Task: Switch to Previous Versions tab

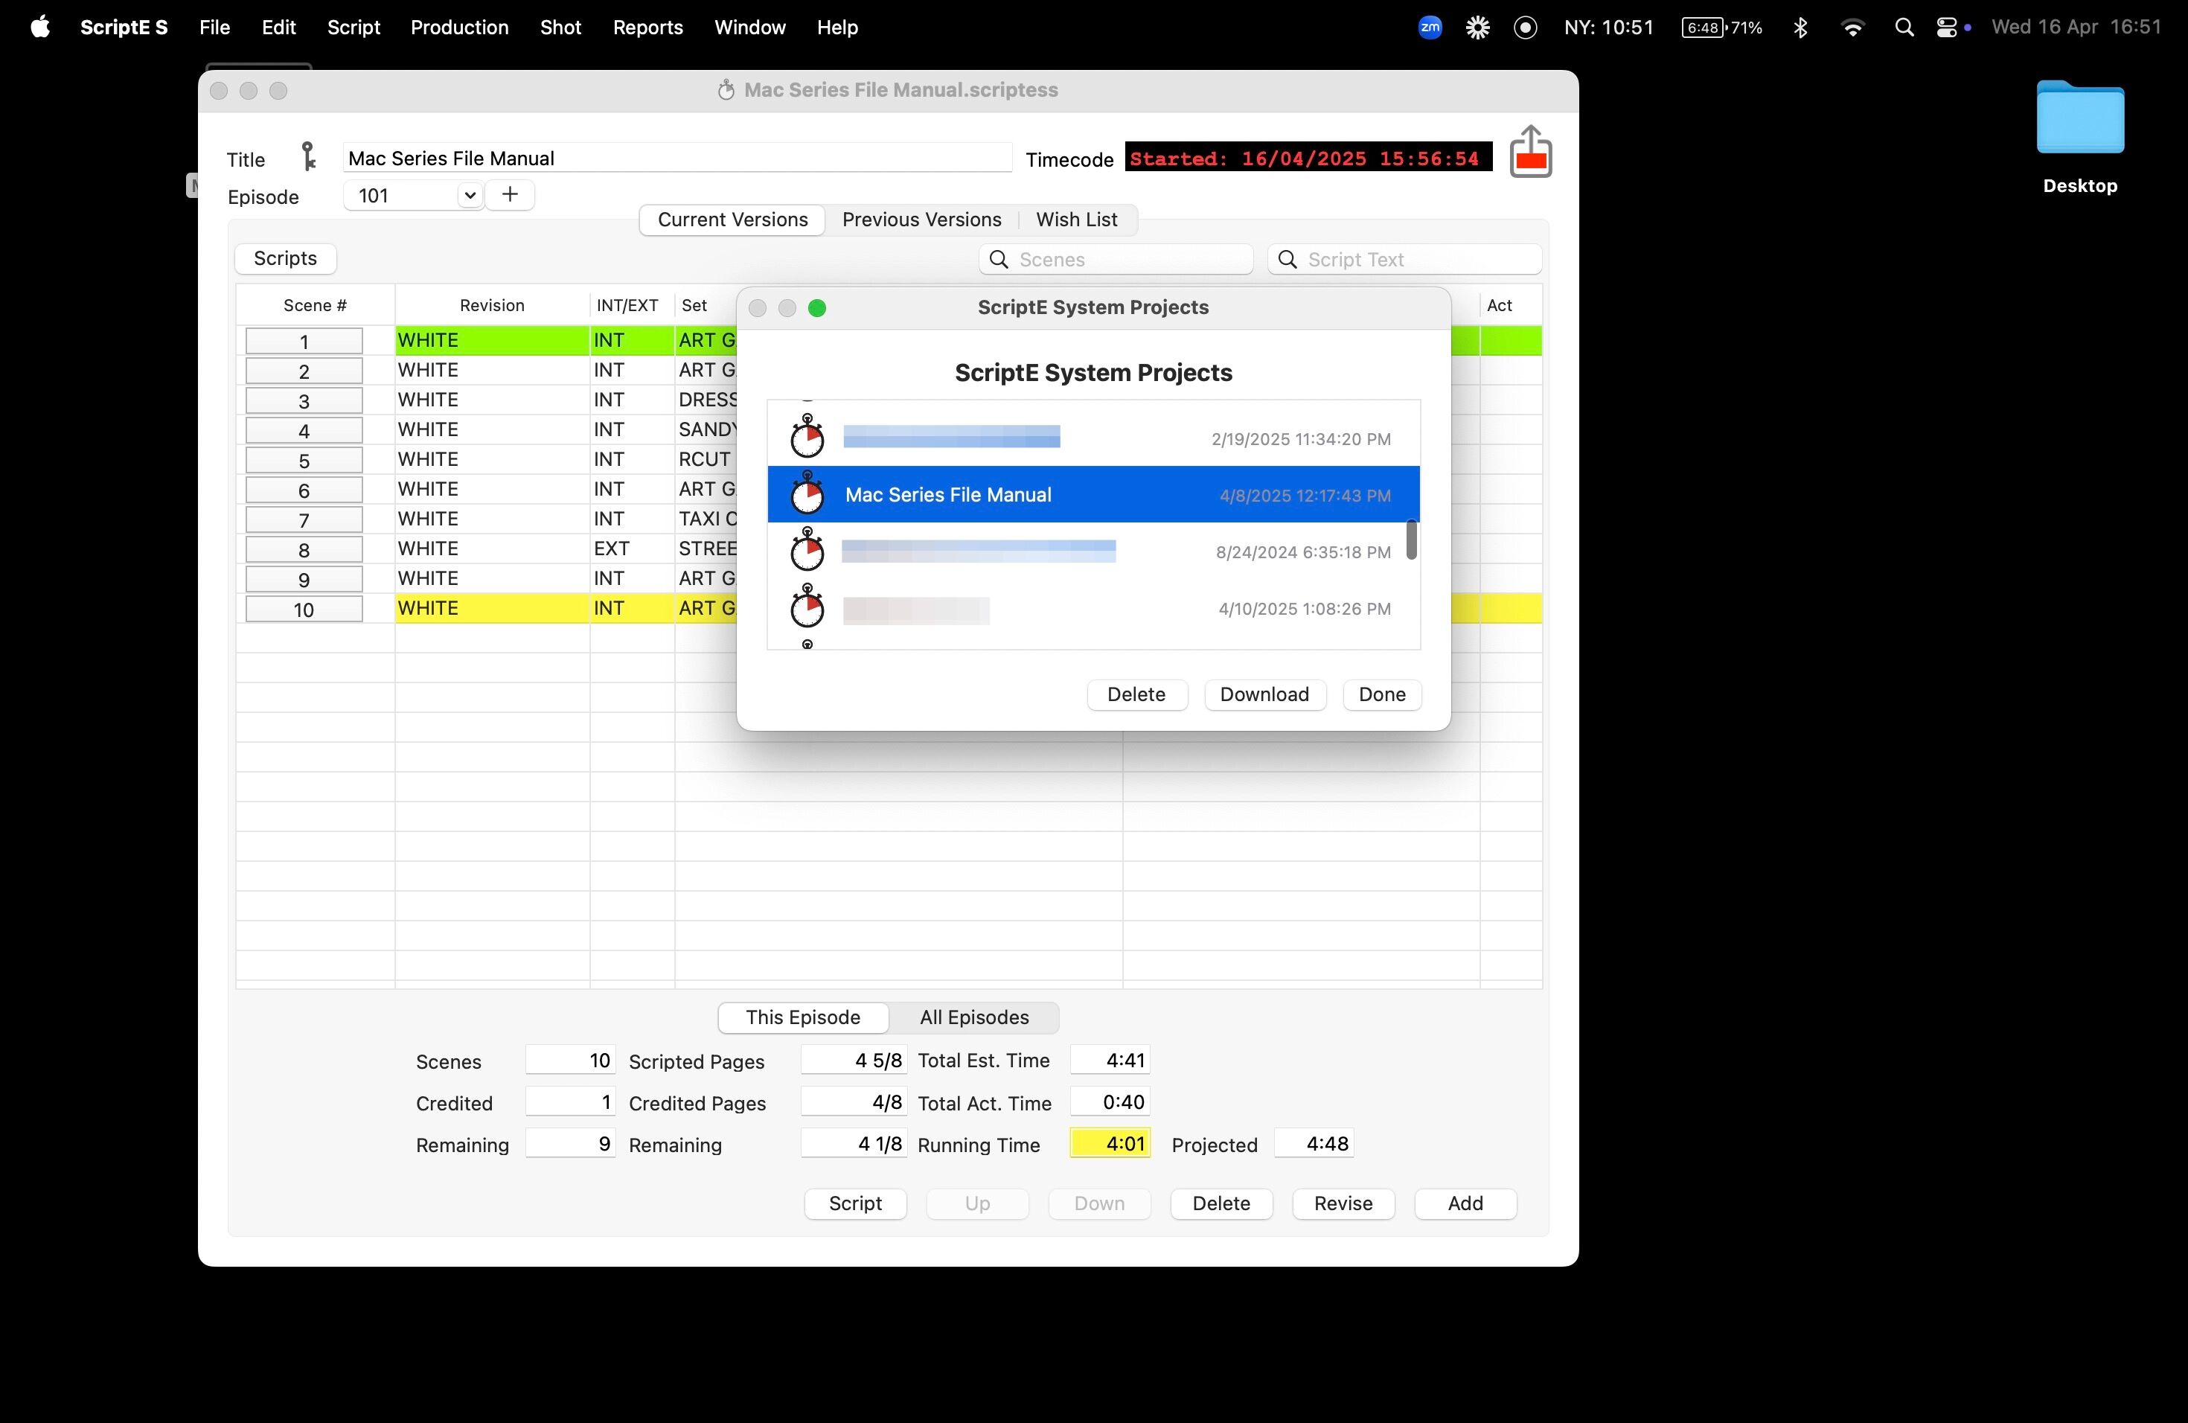Action: (x=921, y=220)
